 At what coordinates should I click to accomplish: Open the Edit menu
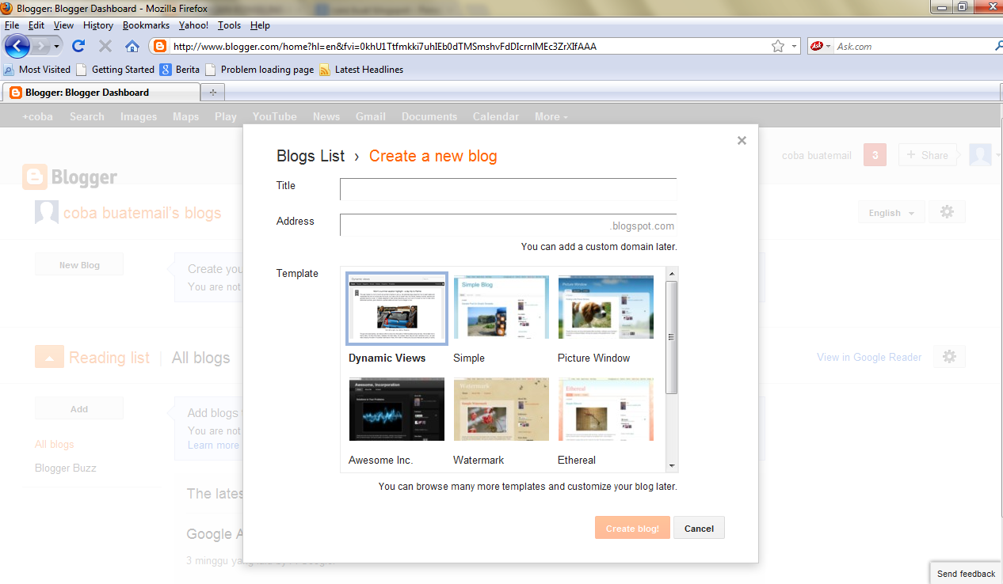[x=36, y=25]
